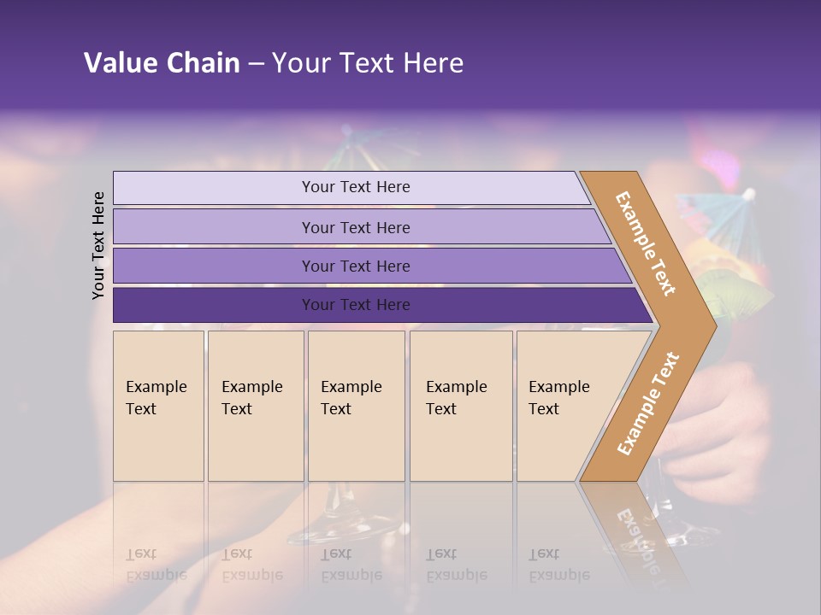Click the vertical "Your Text Here" side label

[99, 245]
